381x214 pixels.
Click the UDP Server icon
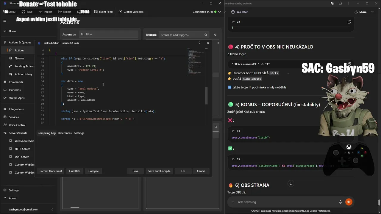pyautogui.click(x=11, y=157)
